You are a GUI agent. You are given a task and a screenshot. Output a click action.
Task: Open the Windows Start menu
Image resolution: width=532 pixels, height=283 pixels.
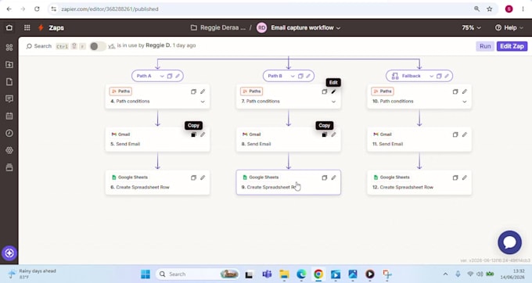point(146,274)
